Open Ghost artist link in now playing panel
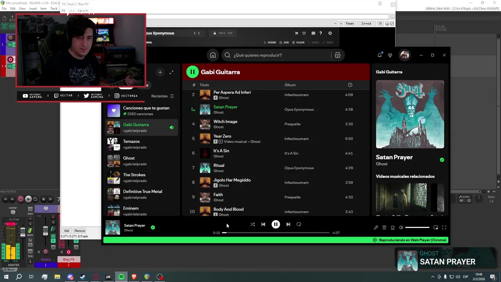 pos(382,164)
